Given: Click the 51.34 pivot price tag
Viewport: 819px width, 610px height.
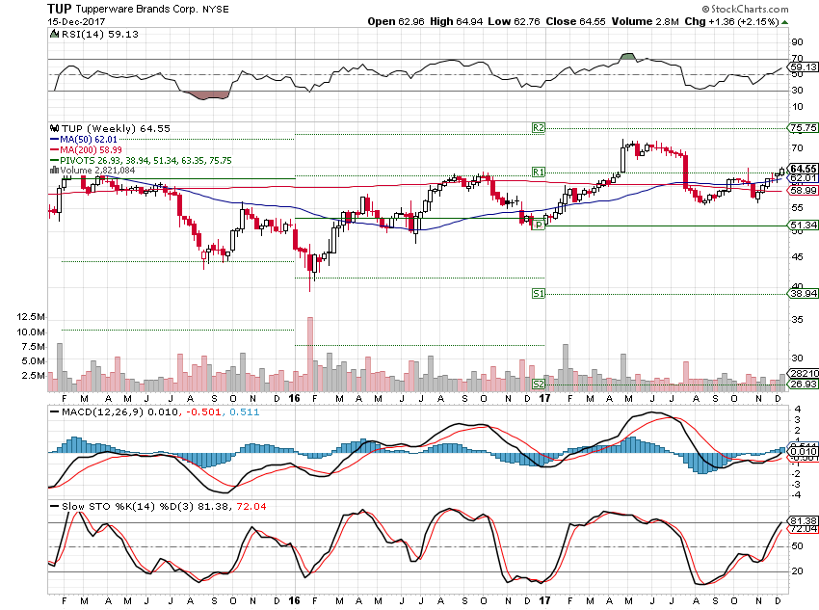Looking at the screenshot, I should [804, 225].
